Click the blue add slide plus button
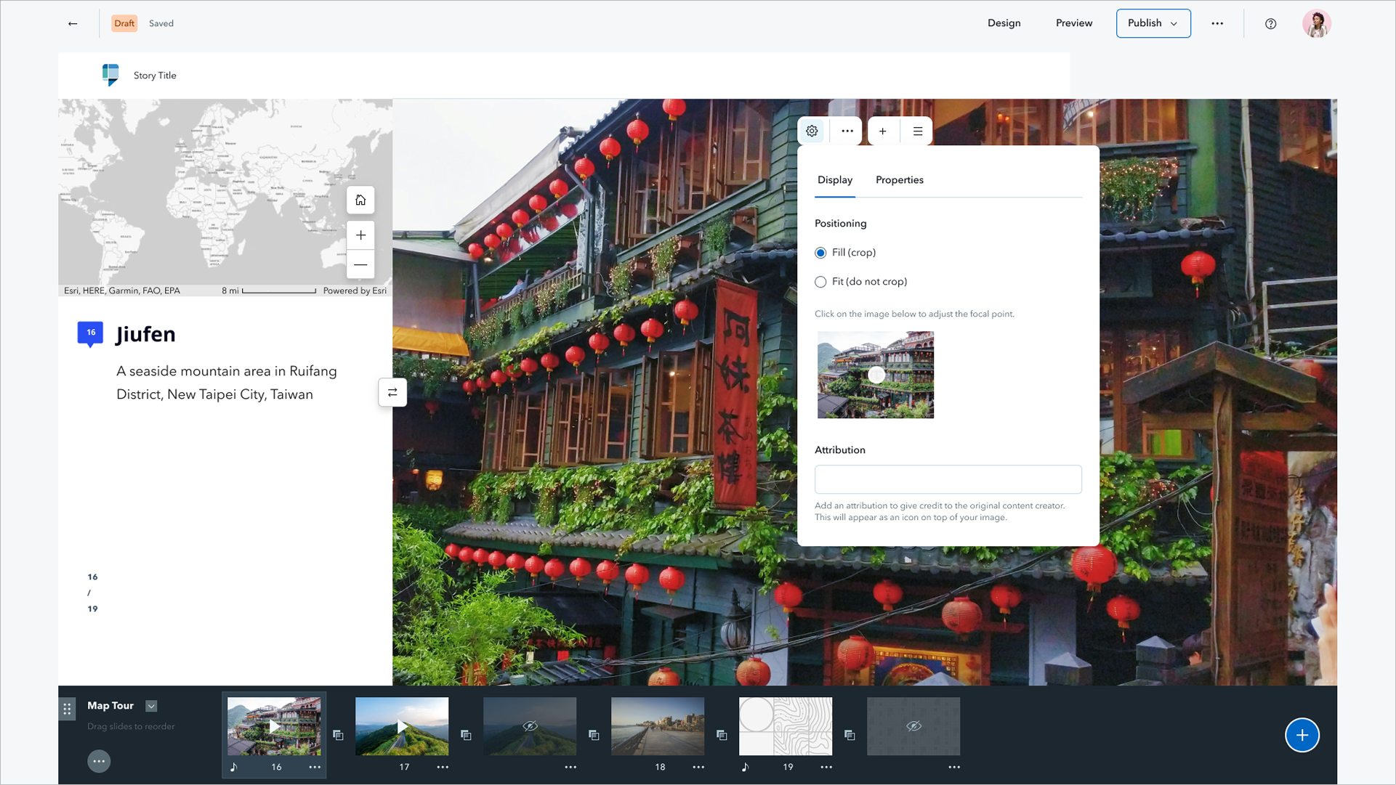Image resolution: width=1396 pixels, height=785 pixels. point(1302,735)
